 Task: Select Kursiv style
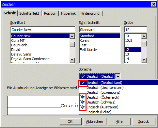click(100, 40)
